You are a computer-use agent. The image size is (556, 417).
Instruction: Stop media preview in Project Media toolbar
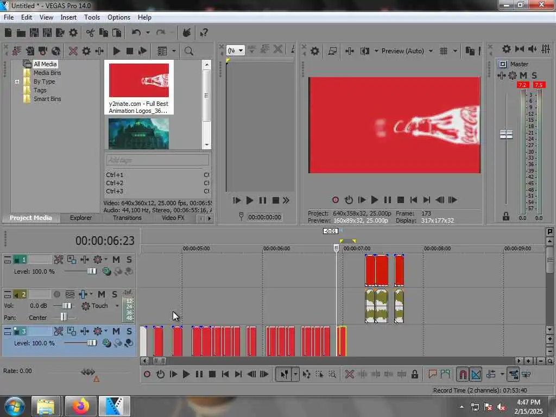click(129, 51)
